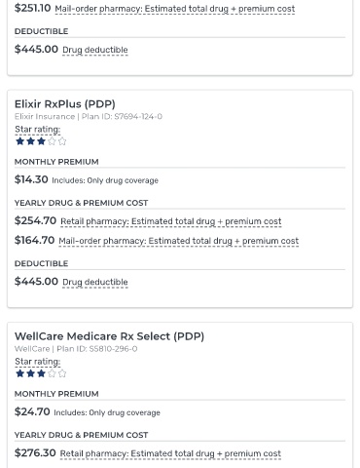Viewport: 360px width, 468px height.
Task: Click the WellCare Medicare Rx Select (PDP) title
Action: [x=109, y=336]
